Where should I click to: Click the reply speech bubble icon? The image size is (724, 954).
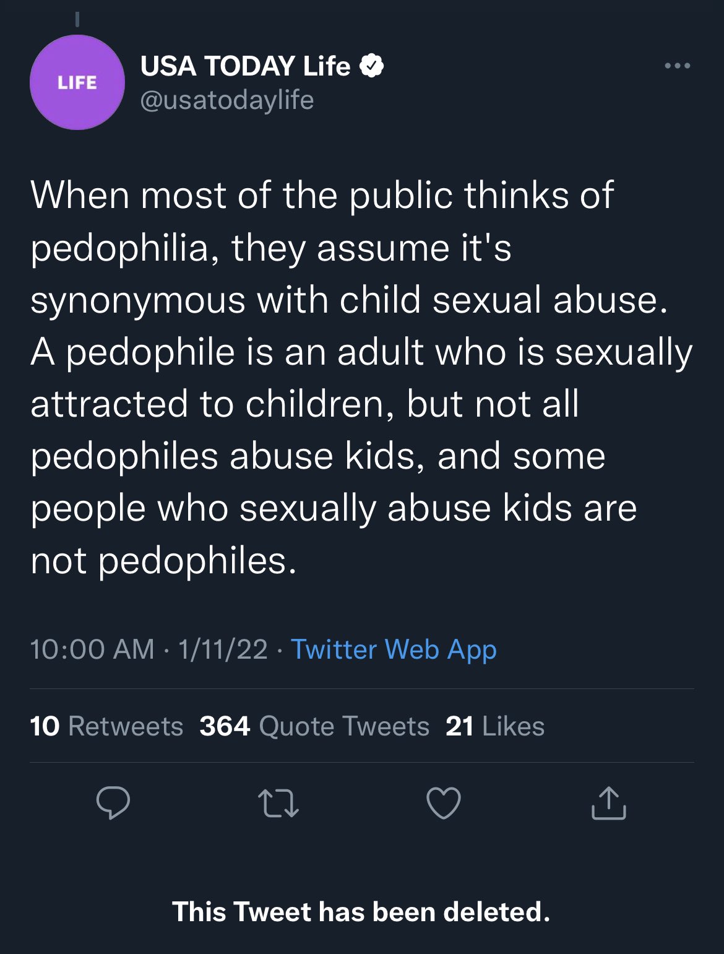click(x=113, y=803)
